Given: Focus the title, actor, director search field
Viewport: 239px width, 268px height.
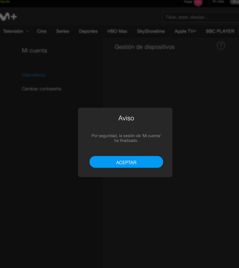Looking at the screenshot, I should [x=201, y=17].
